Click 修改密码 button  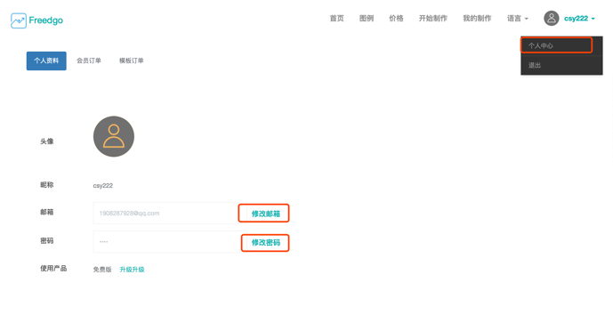coord(266,243)
